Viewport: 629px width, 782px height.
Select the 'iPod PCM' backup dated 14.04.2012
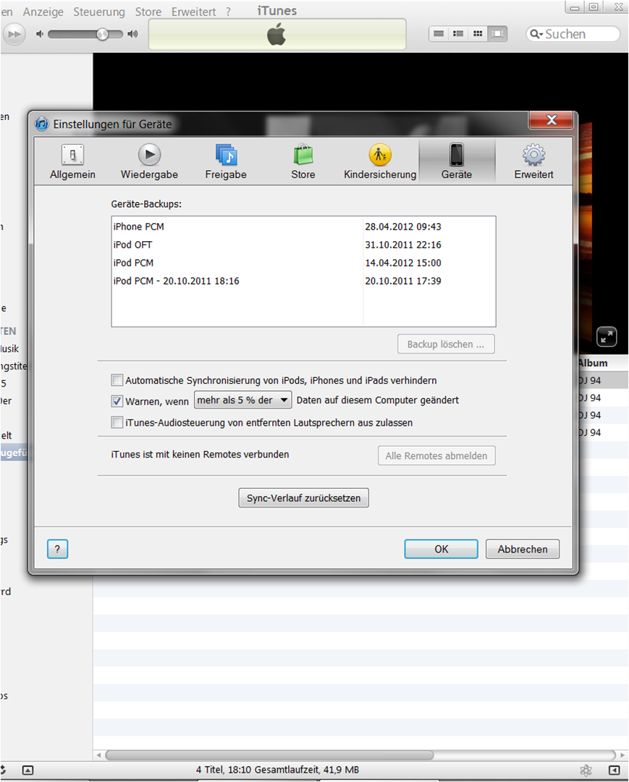coord(133,263)
